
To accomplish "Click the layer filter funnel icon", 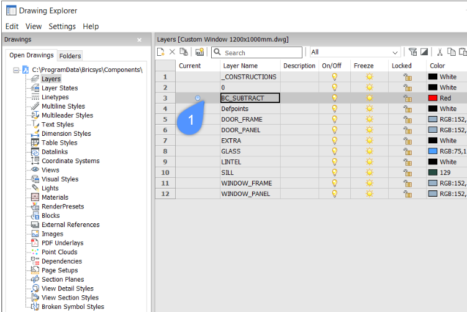I will 413,53.
